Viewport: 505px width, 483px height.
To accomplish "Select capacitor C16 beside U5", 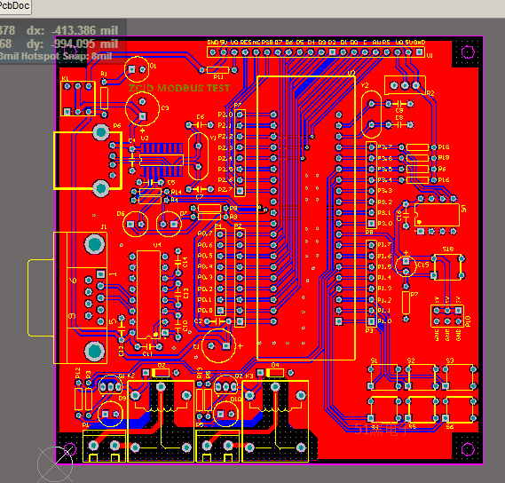I will [406, 215].
